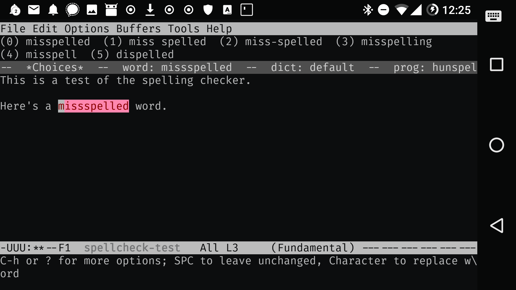Click the highlighted misspelled word missspelled

pyautogui.click(x=93, y=106)
